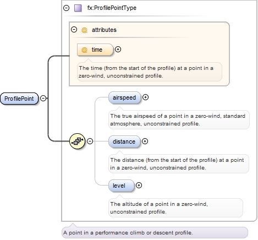Select the distance element node
Screen dimensions: 258x240
click(124, 141)
